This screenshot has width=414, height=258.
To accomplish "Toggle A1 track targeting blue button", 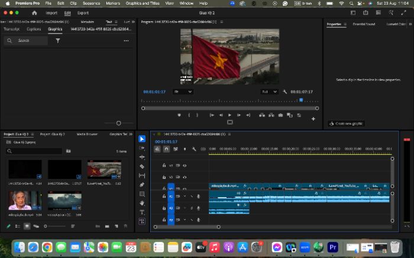I will [171, 197].
